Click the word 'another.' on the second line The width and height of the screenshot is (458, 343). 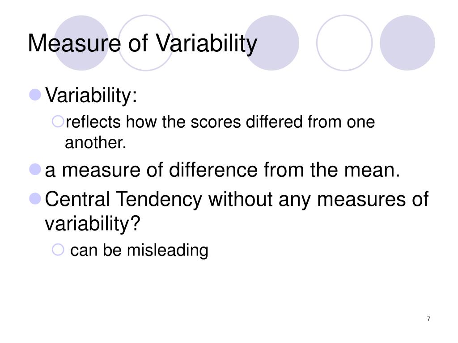click(96, 142)
